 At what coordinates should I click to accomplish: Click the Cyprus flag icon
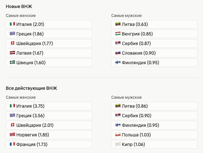tap(118, 144)
